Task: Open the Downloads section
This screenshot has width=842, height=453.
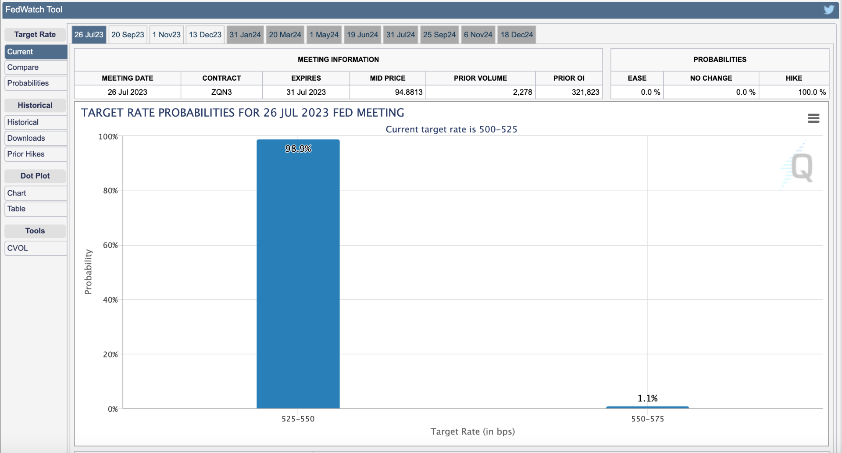Action: pos(36,138)
